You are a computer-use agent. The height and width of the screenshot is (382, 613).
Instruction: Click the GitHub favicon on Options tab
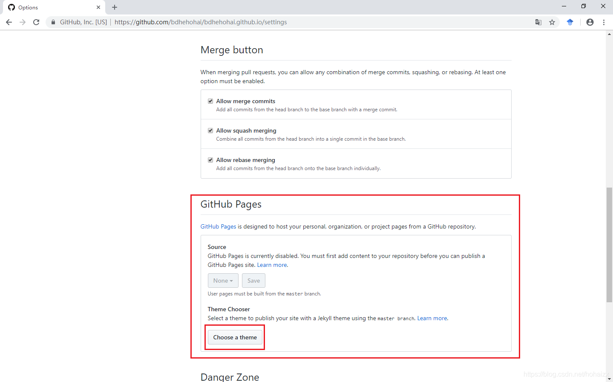pyautogui.click(x=12, y=7)
